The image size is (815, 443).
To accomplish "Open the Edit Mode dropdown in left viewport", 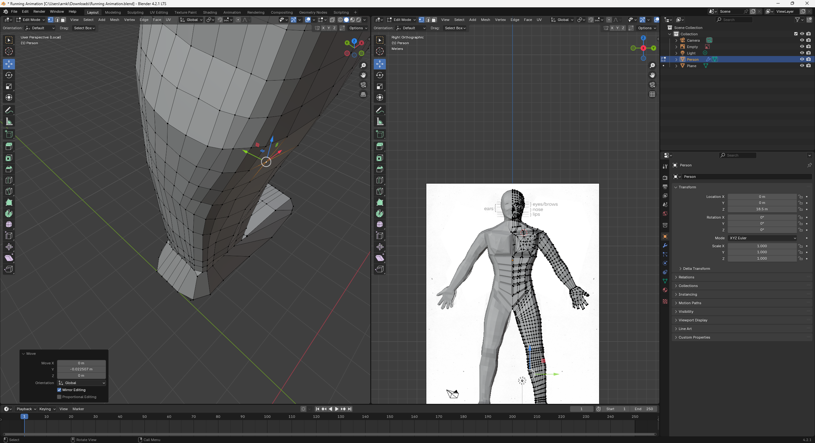I will (31, 20).
